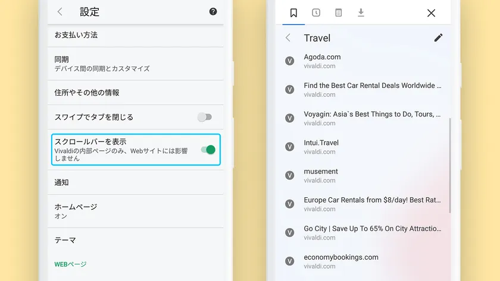Click the pencil edit icon for Travel

438,38
